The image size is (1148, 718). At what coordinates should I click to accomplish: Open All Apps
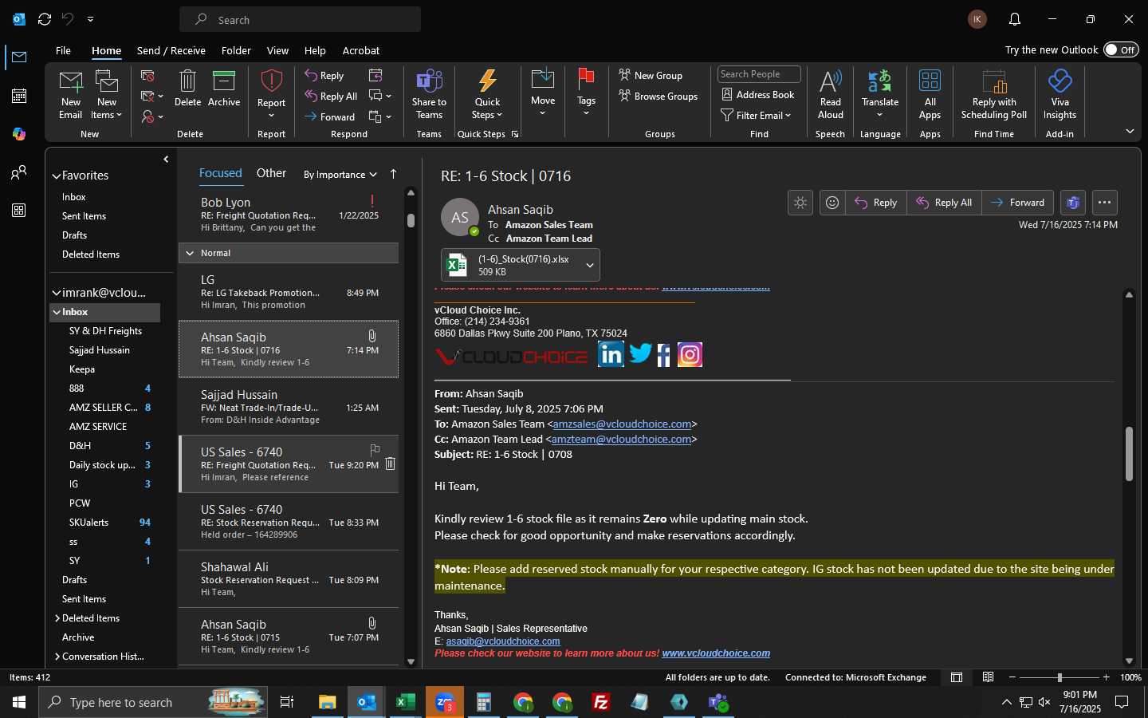[930, 94]
